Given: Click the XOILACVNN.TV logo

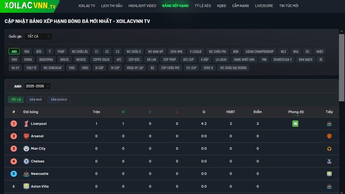Looking at the screenshot, I should 30,5.
